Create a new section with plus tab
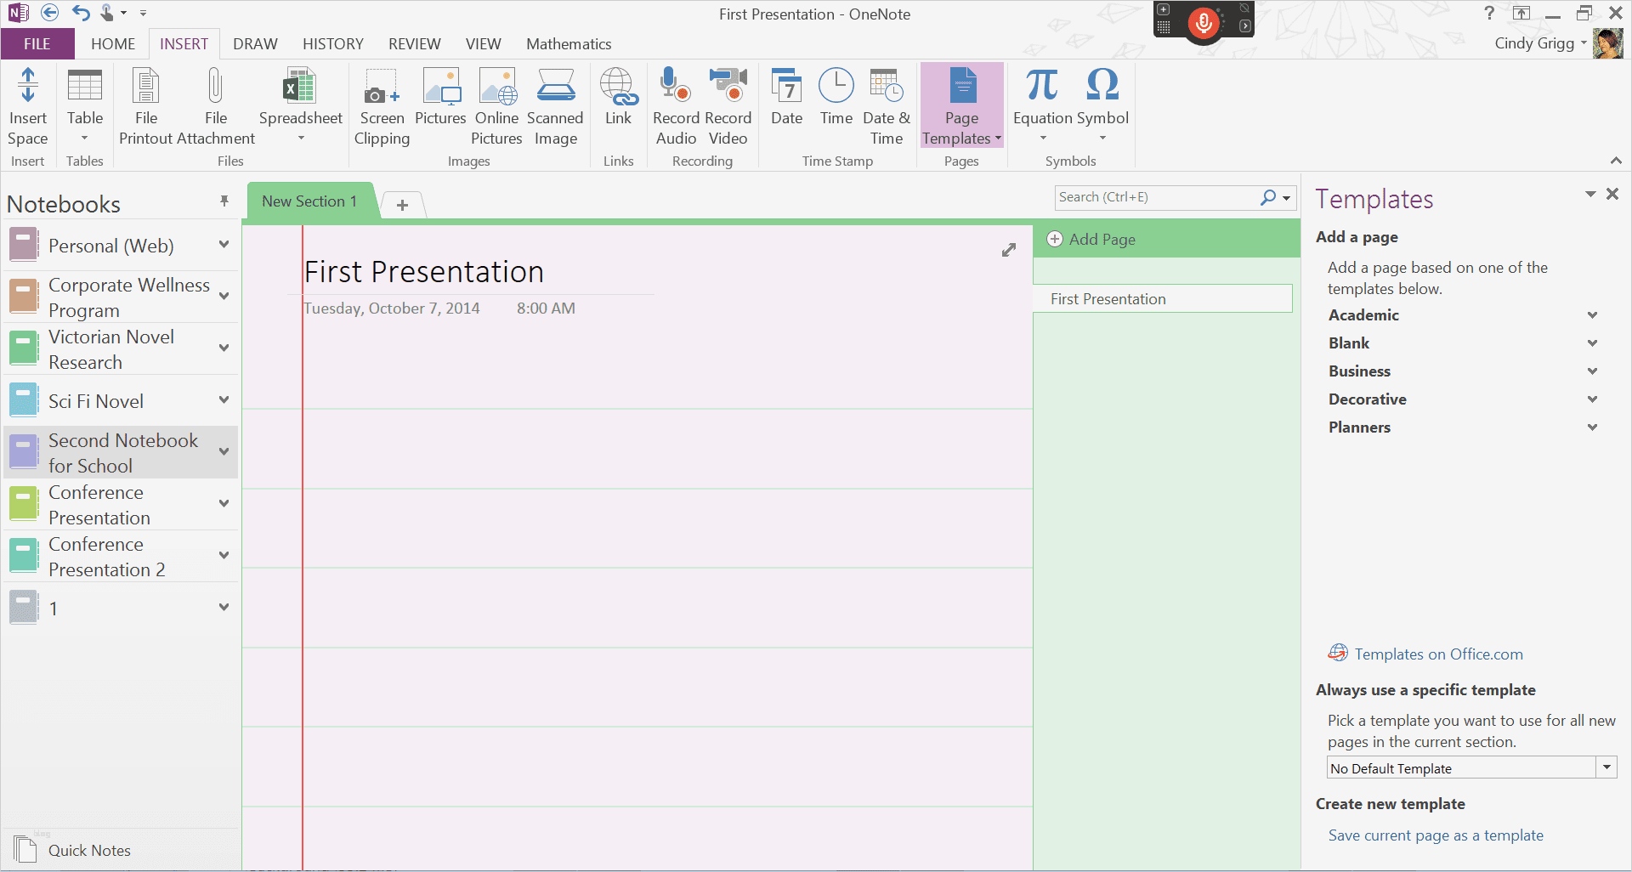The height and width of the screenshot is (872, 1632). (x=403, y=205)
